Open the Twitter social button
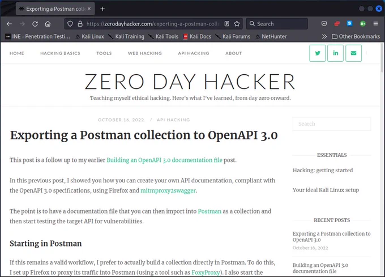This screenshot has height=277, width=385. click(x=318, y=53)
